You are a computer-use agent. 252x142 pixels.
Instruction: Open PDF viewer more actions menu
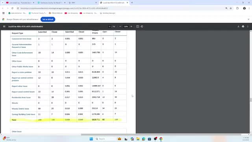[x=248, y=26]
